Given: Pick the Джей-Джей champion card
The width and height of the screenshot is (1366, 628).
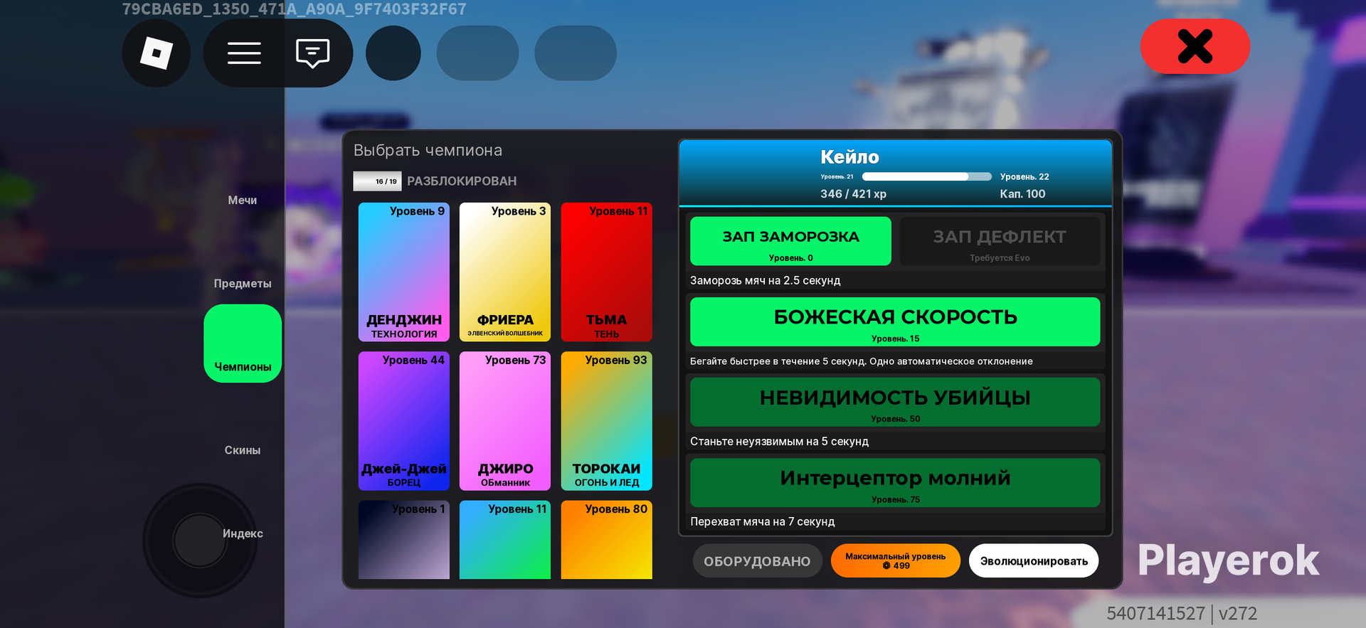Looking at the screenshot, I should (x=404, y=421).
